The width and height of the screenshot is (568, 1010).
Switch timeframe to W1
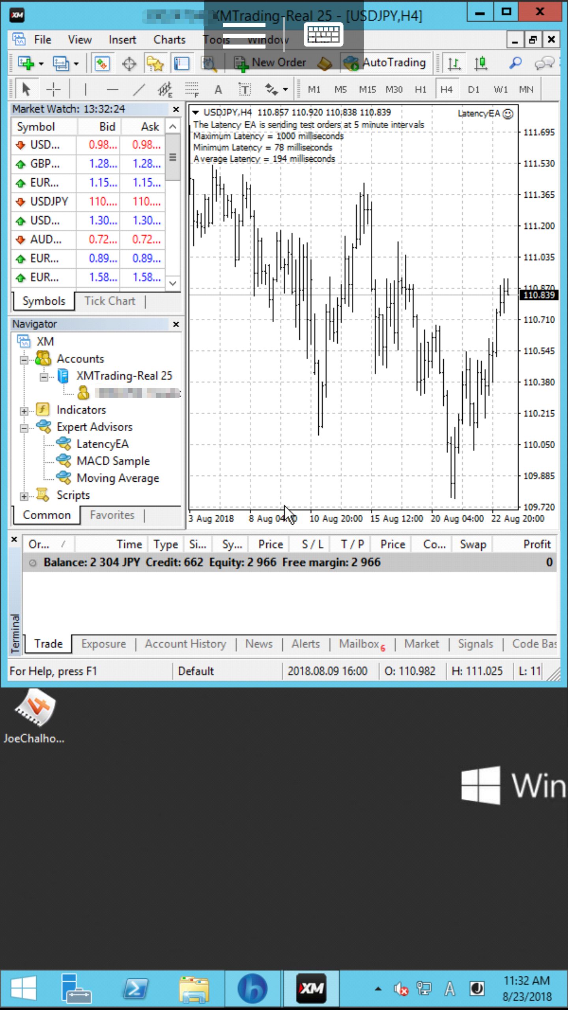[x=501, y=90]
